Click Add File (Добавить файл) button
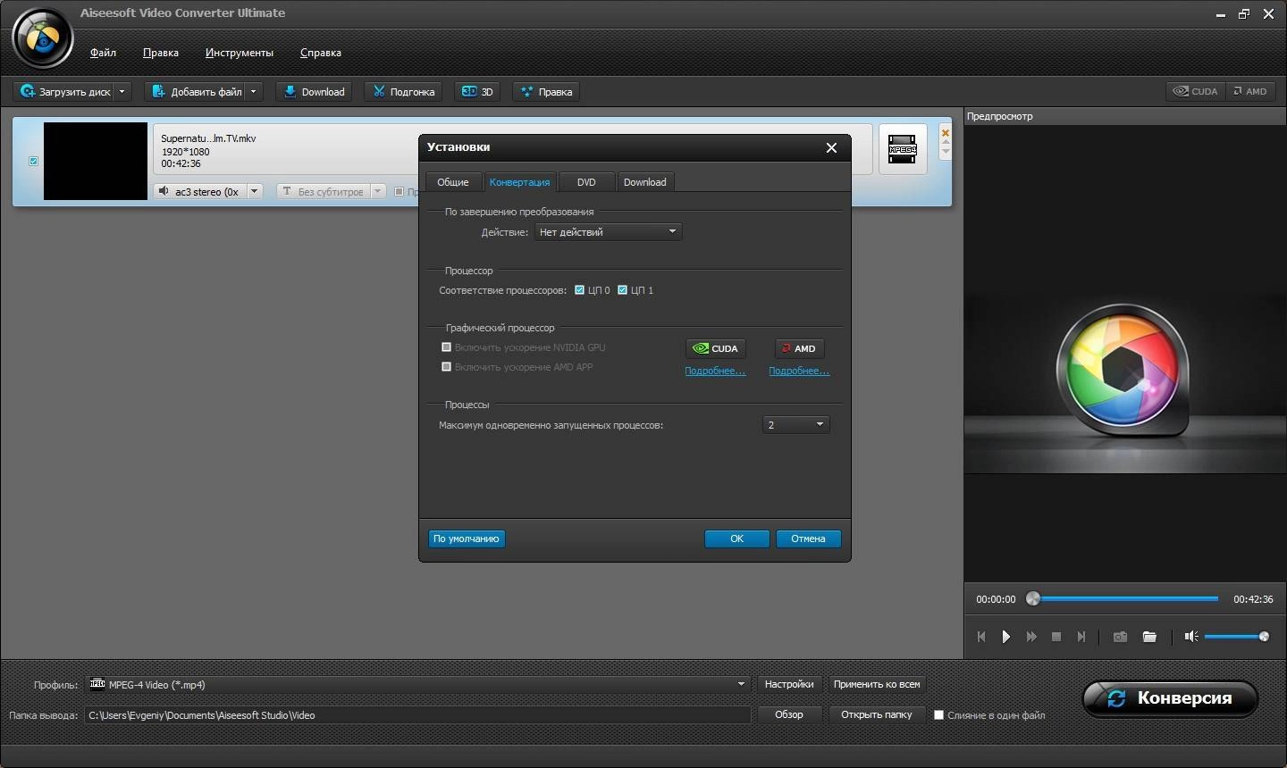 [x=196, y=91]
